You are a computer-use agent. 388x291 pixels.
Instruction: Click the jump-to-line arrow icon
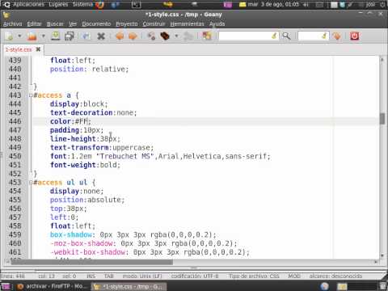click(336, 36)
